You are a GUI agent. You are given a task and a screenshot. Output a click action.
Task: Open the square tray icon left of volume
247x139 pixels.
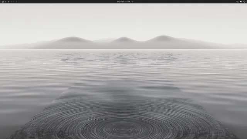coord(237,2)
